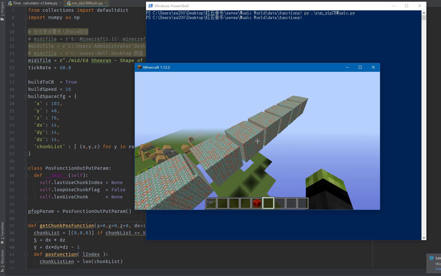Screen dimensions: 441x276
Task: Click the empty second PowerShell prompt line
Action: pyautogui.click(x=224, y=18)
